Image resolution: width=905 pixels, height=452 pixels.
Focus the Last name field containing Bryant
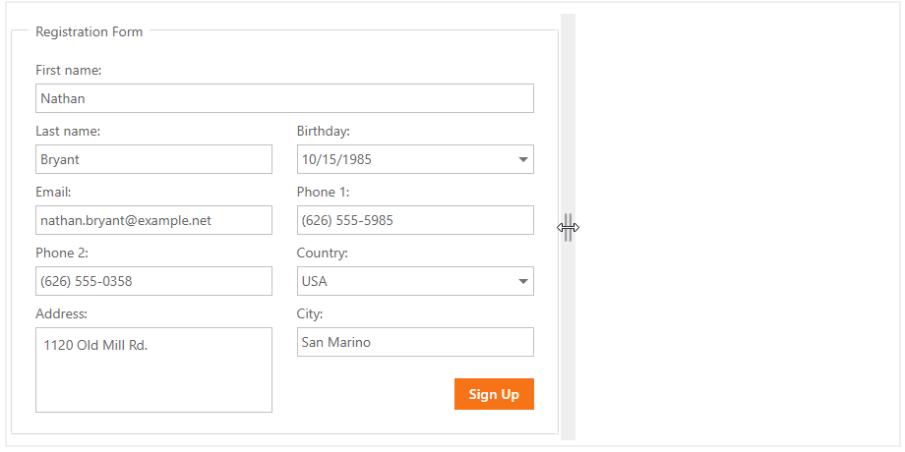[x=153, y=159]
